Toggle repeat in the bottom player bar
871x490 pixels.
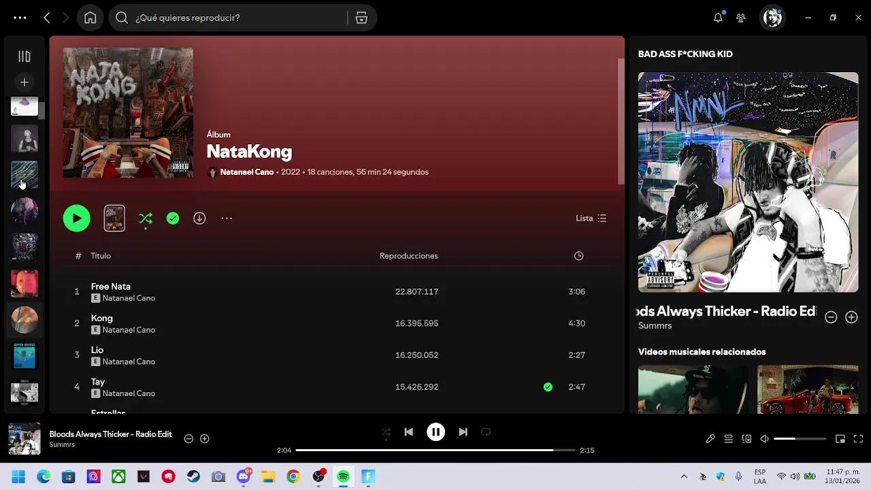(486, 432)
